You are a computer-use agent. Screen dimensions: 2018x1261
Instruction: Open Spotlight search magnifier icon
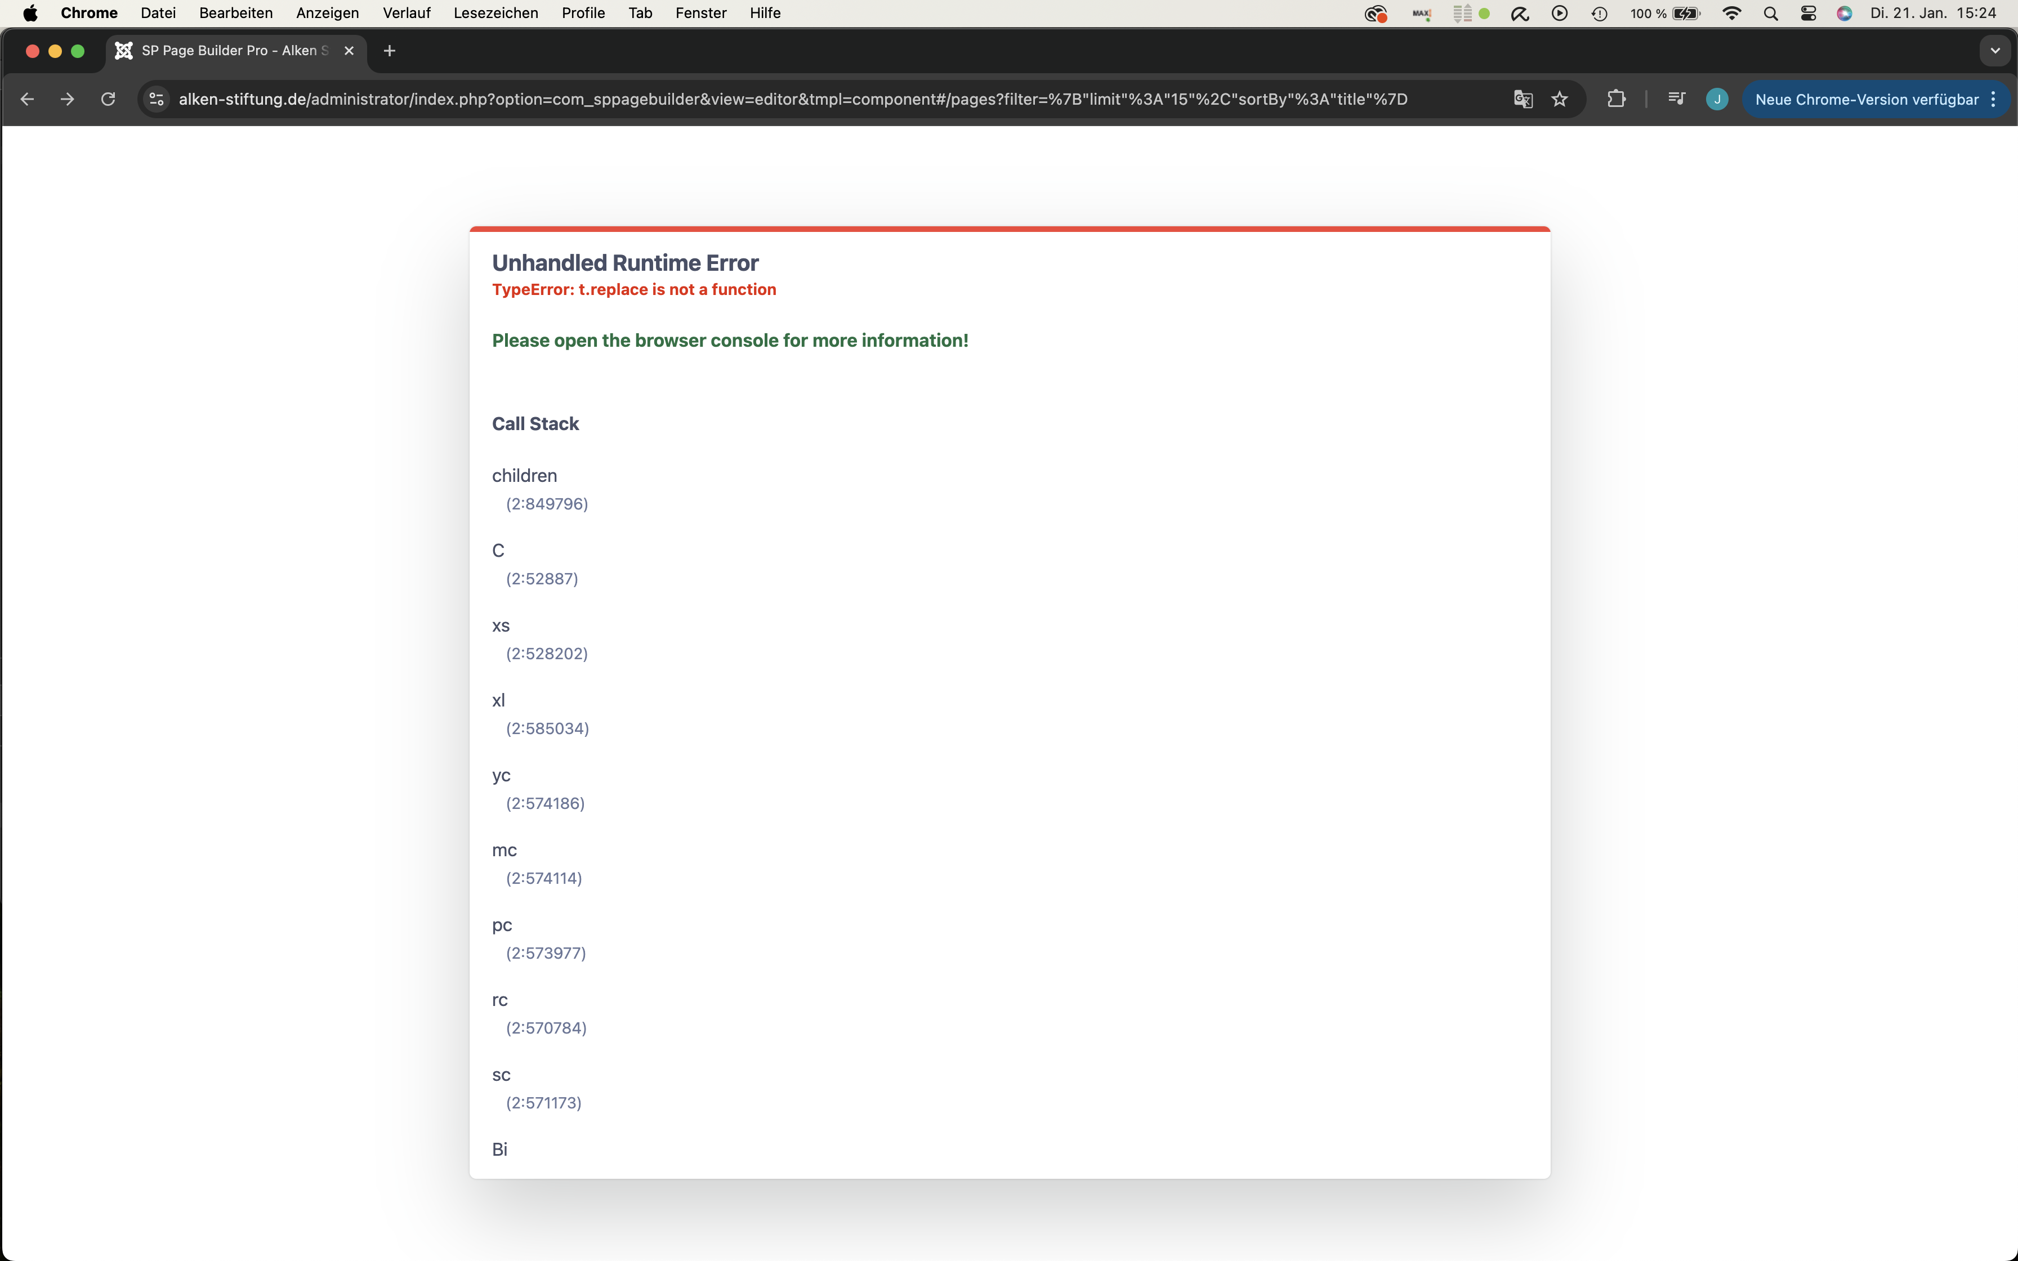coord(1770,12)
